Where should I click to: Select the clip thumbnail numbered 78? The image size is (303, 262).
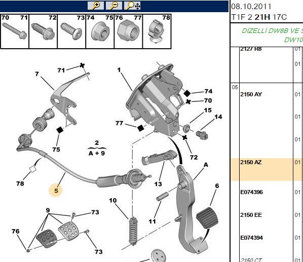[157, 31]
